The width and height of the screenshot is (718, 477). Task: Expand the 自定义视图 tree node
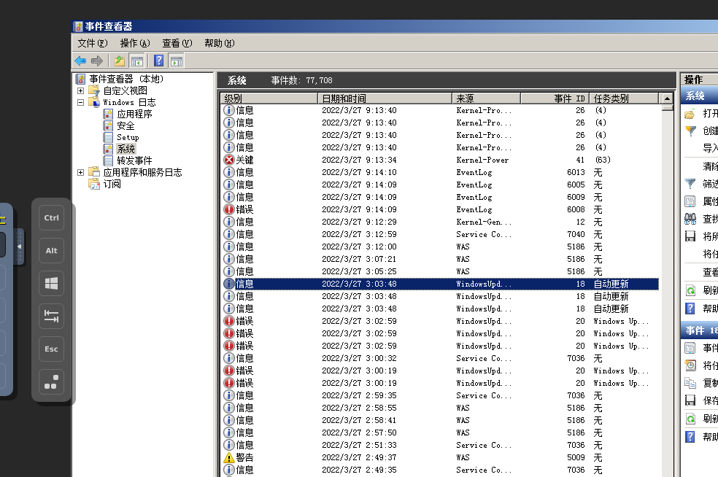tap(80, 91)
